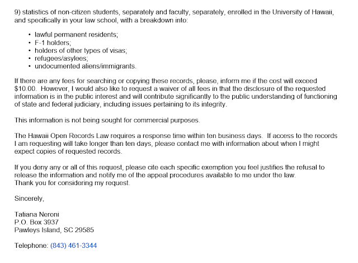The image size is (358, 263).
Task: Click expect copies of requested records line
Action: [x=68, y=151]
